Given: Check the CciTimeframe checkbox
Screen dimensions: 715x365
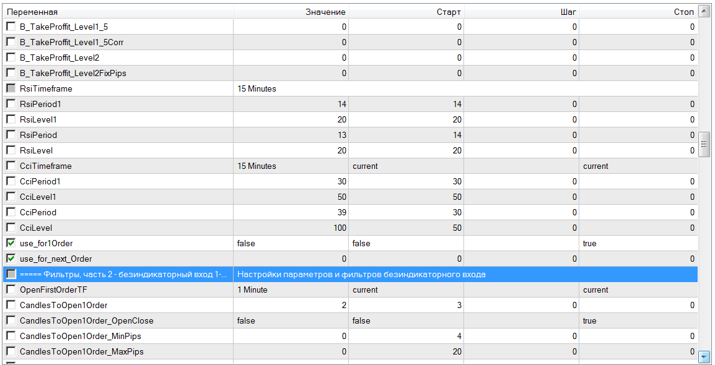Looking at the screenshot, I should coord(10,166).
